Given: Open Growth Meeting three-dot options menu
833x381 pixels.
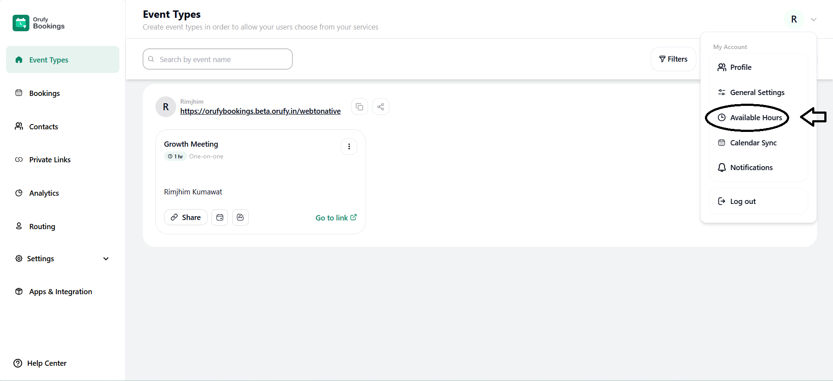Looking at the screenshot, I should pos(349,147).
